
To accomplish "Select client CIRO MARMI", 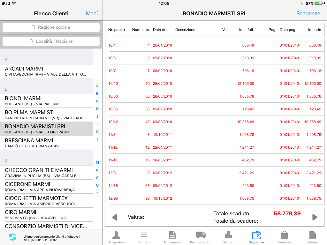I will 46,215.
